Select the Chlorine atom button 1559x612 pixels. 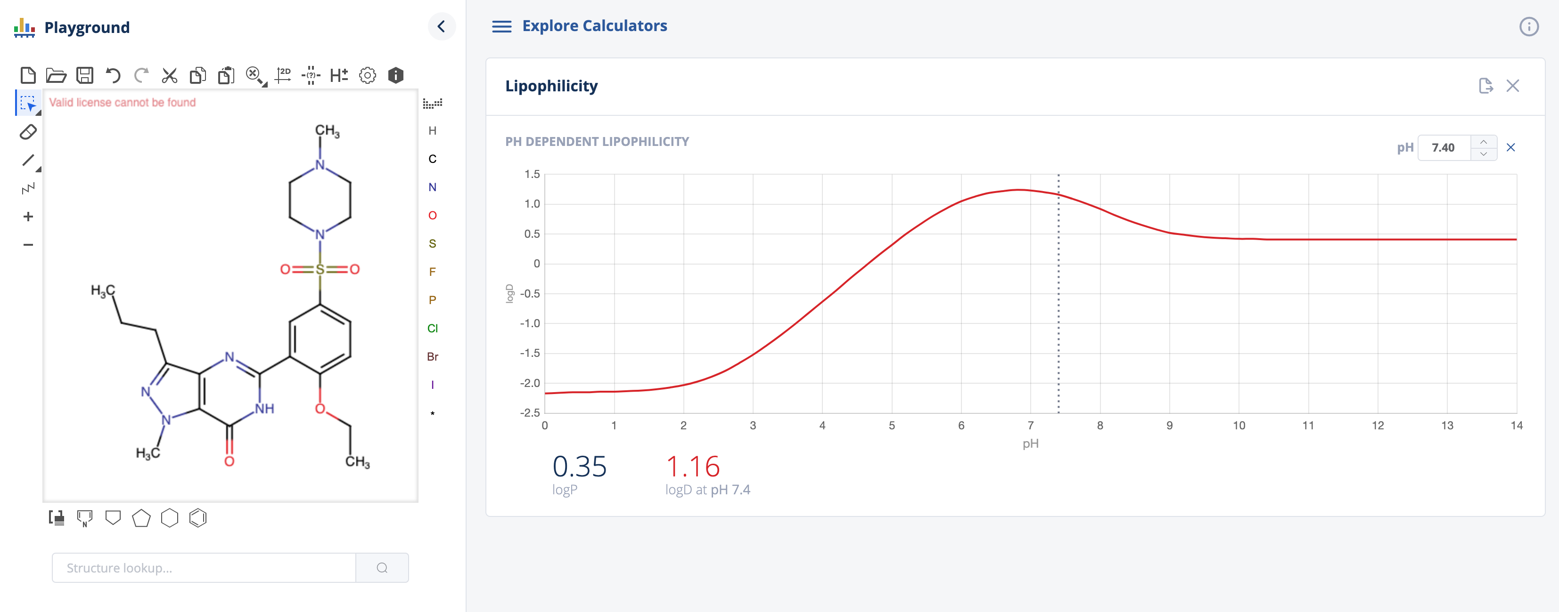[432, 329]
